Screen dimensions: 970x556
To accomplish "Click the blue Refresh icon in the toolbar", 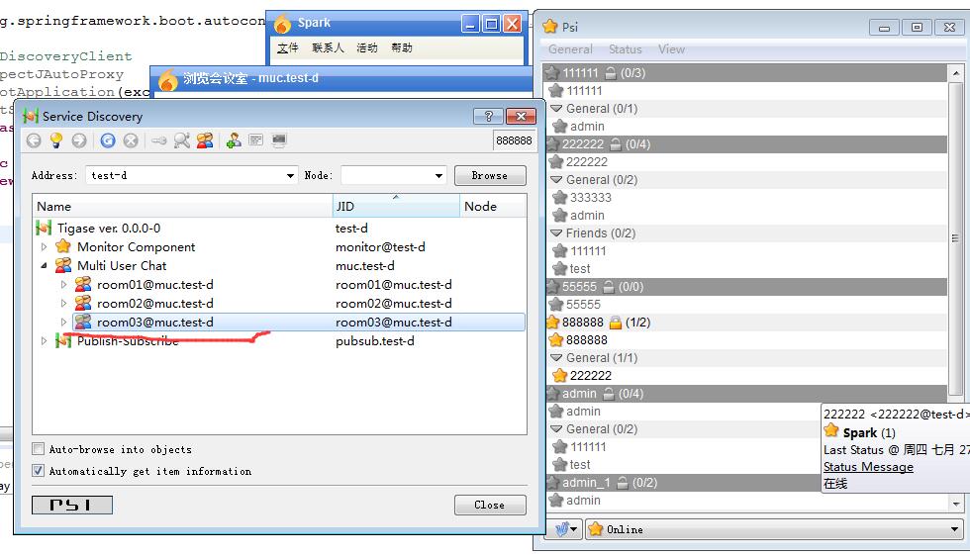I will [x=108, y=140].
